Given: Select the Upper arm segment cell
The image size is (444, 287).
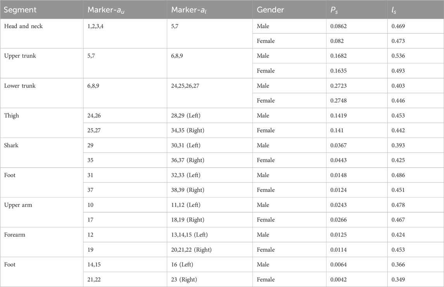Looking at the screenshot, I should coord(41,212).
